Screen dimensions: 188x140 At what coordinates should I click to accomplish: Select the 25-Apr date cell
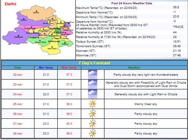18,104
